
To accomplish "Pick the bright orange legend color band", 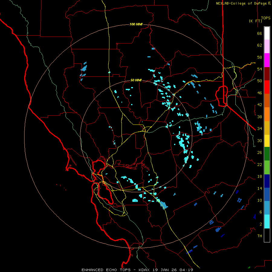I will [x=267, y=114].
